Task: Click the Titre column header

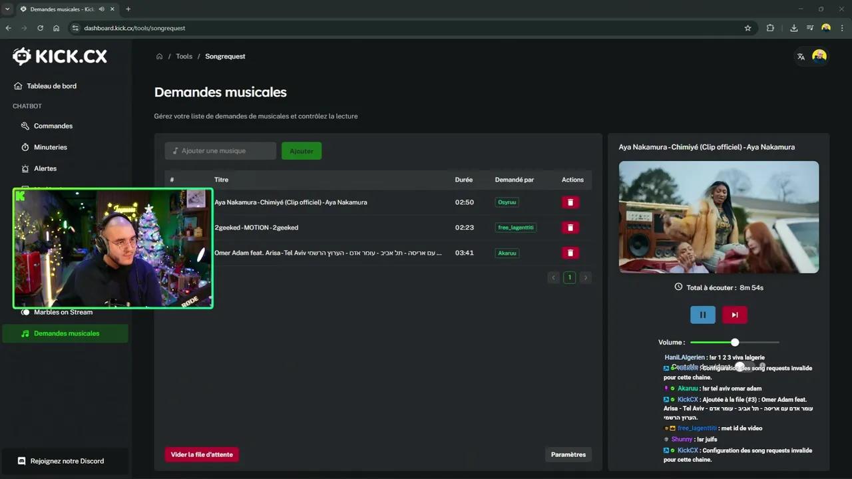Action: pyautogui.click(x=221, y=180)
